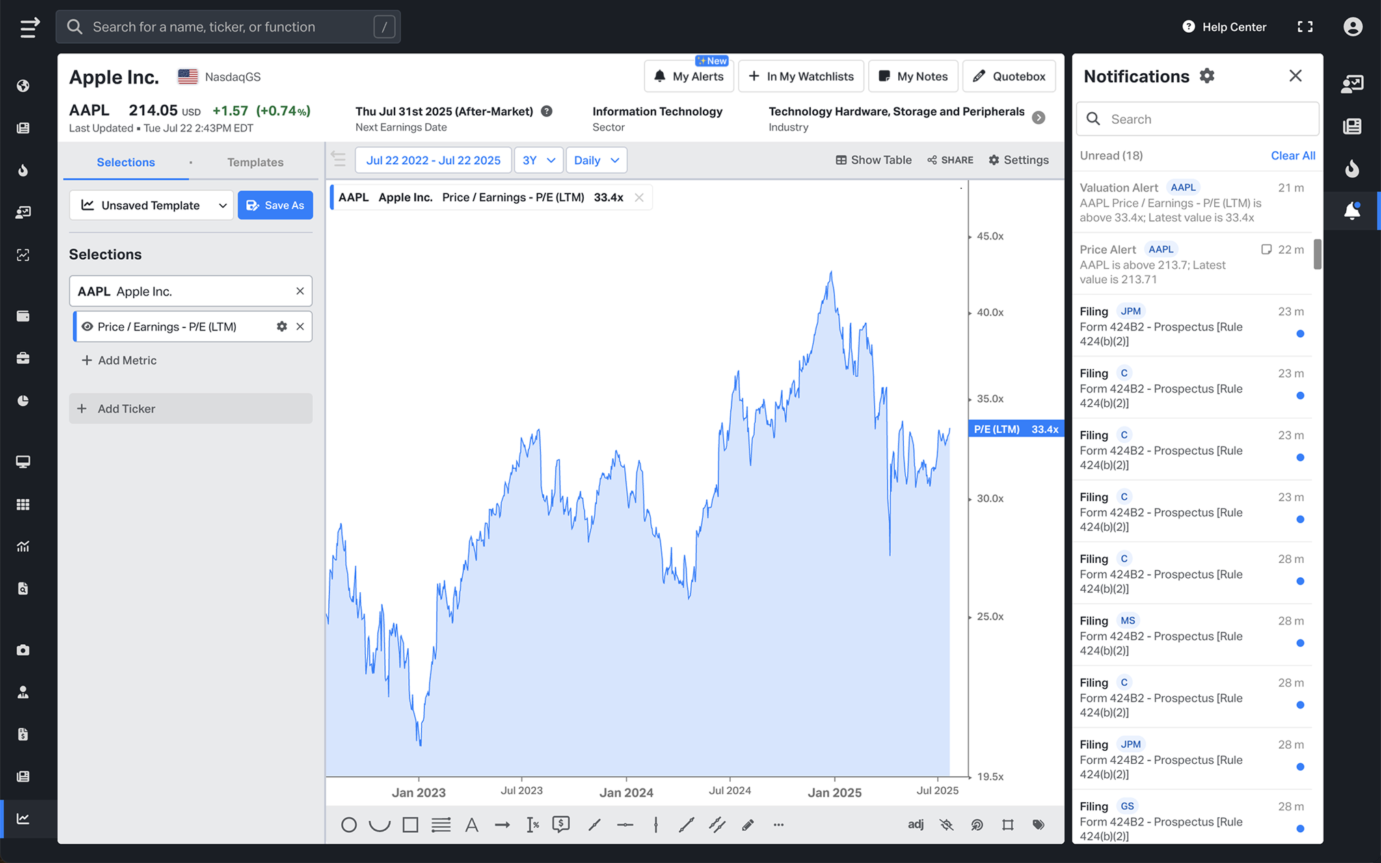
Task: Switch to the Selections tab
Action: 126,162
